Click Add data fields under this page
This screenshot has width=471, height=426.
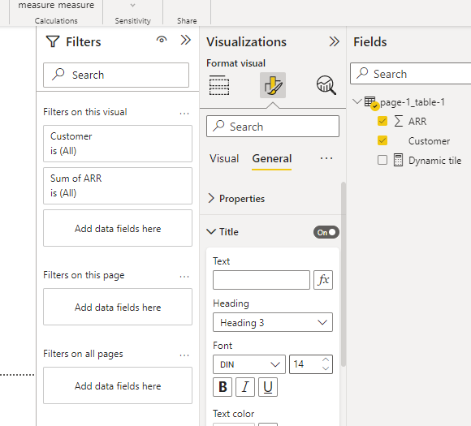(118, 307)
